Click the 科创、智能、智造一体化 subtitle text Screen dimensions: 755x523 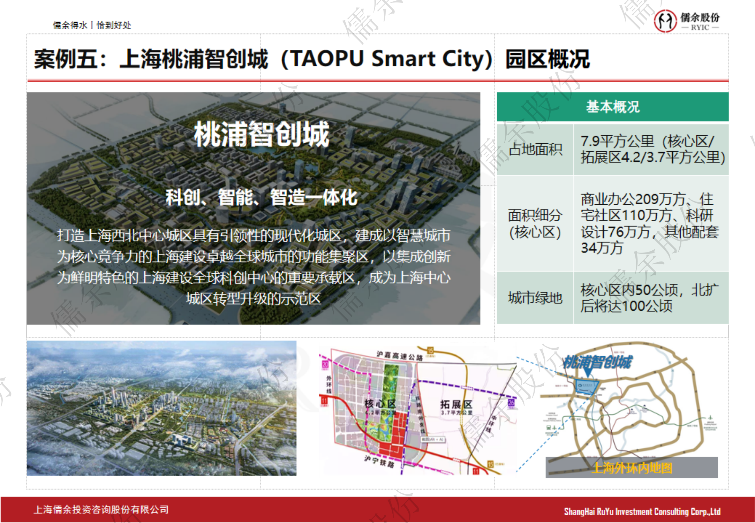point(262,197)
